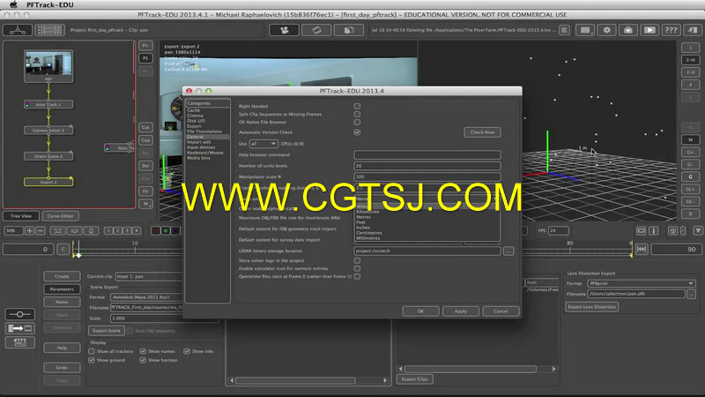Image resolution: width=705 pixels, height=397 pixels.
Task: Open Scene Export Format Autodesk Maya dropdown
Action: click(146, 297)
